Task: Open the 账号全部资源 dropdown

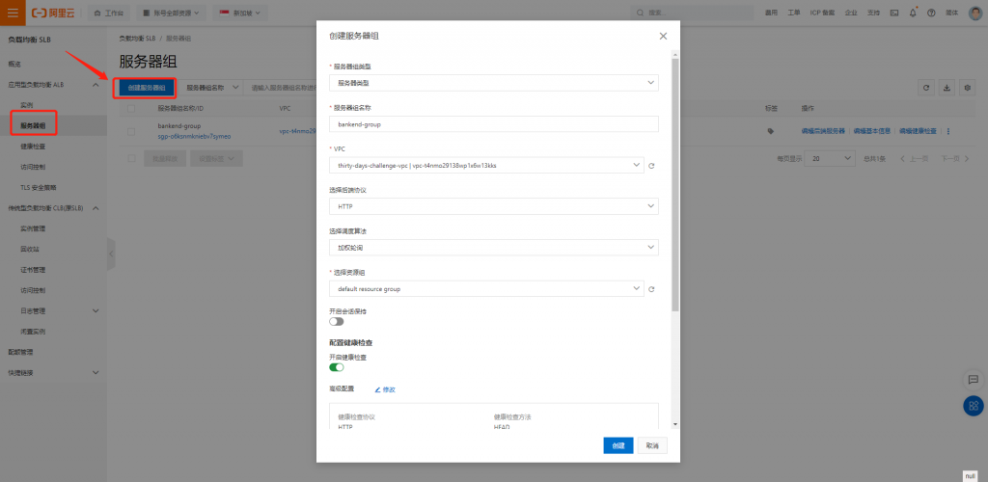Action: pos(172,13)
